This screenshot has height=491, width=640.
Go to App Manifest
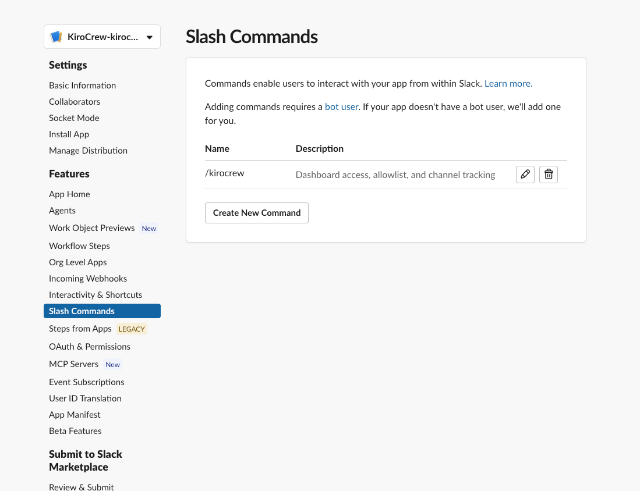point(75,415)
